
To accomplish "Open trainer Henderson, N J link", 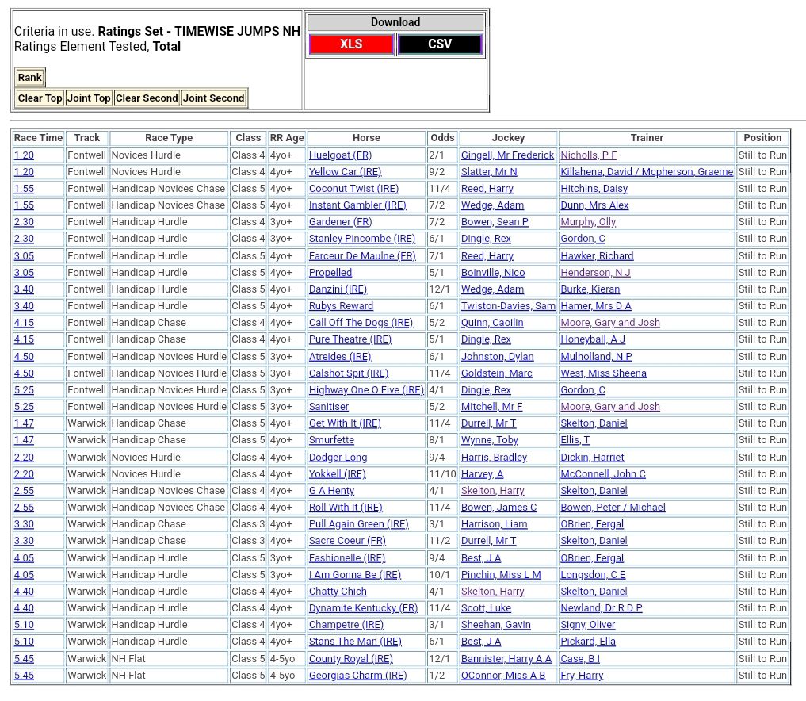I will point(595,273).
